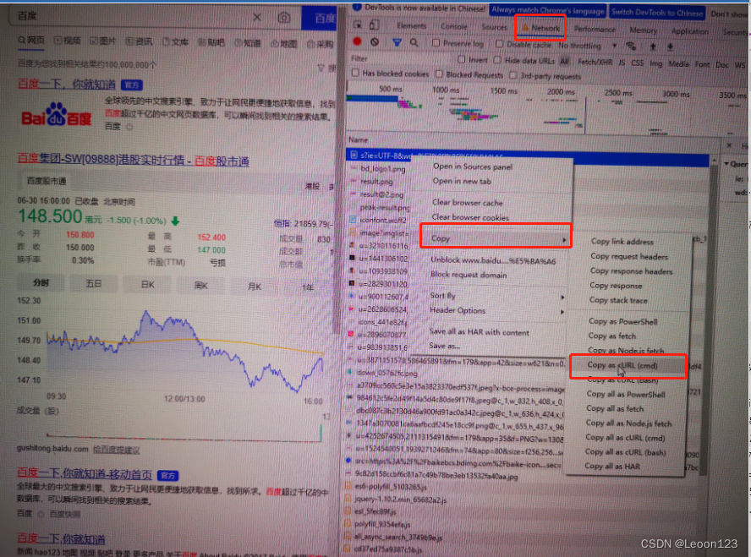
Task: Select Copy as fetch
Action: pyautogui.click(x=612, y=336)
